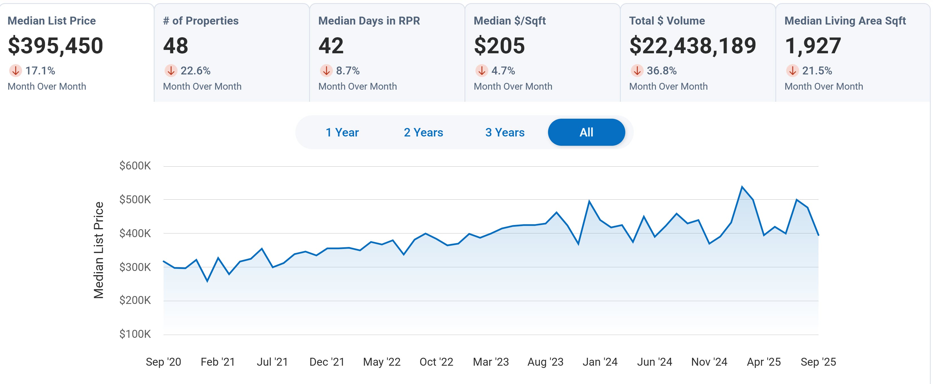Choose the 3 Years range option
The height and width of the screenshot is (384, 933).
point(505,133)
